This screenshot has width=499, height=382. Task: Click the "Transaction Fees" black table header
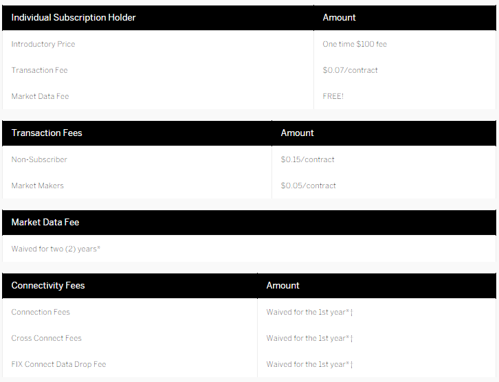click(47, 133)
